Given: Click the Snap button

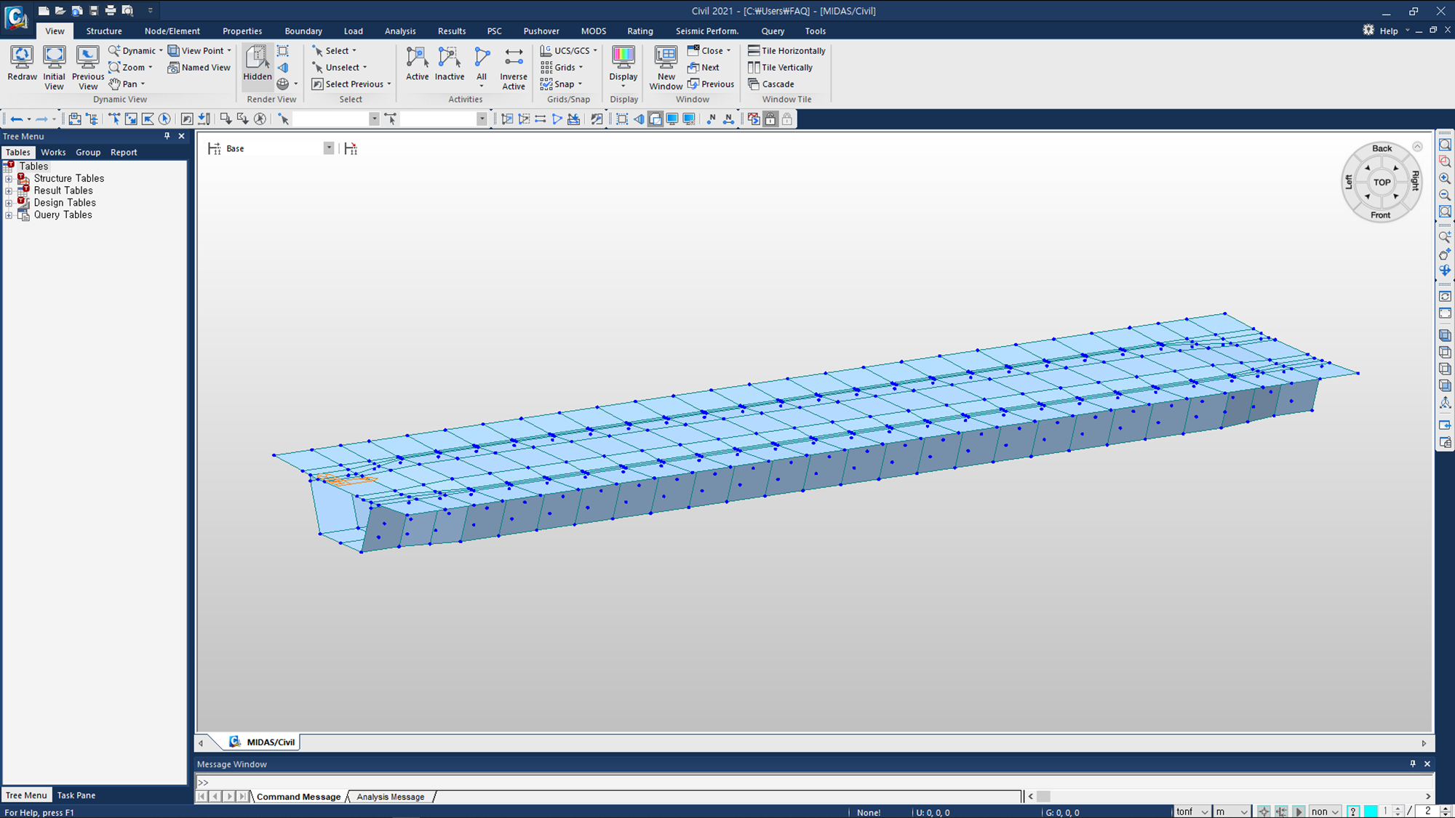Looking at the screenshot, I should (x=561, y=84).
